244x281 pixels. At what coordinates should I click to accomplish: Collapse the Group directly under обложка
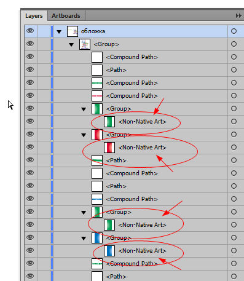point(71,44)
